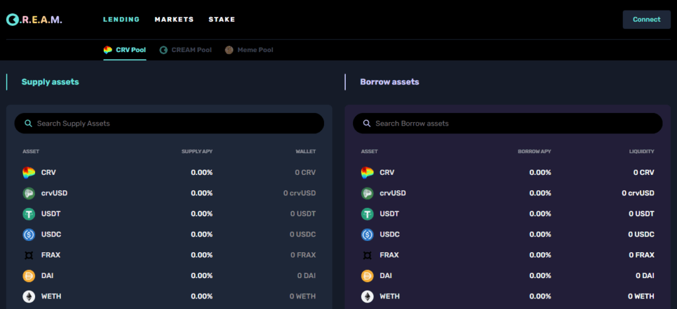Image resolution: width=677 pixels, height=309 pixels.
Task: Click WETH token icon in Borrow list
Action: pos(368,296)
